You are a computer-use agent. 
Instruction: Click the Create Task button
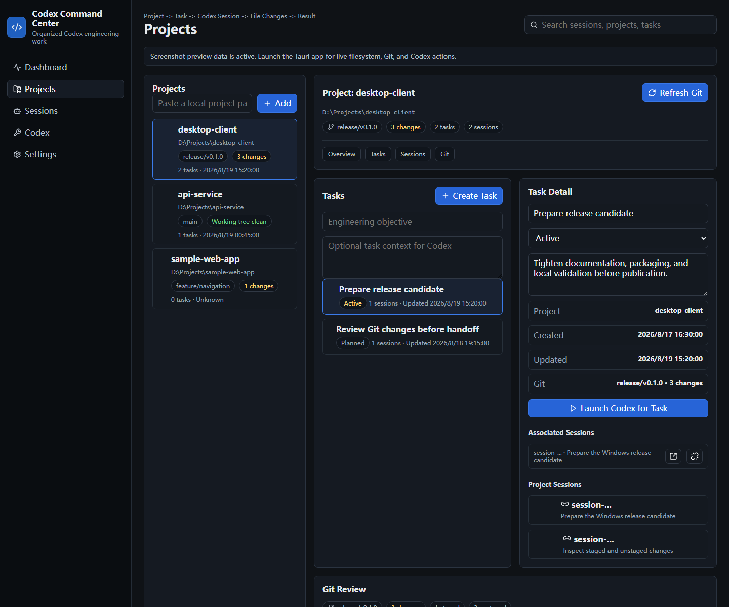[469, 196]
